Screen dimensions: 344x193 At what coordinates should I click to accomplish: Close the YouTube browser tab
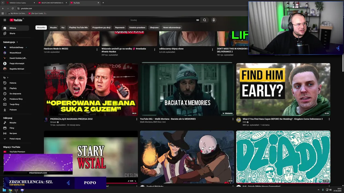pyautogui.click(x=98, y=3)
